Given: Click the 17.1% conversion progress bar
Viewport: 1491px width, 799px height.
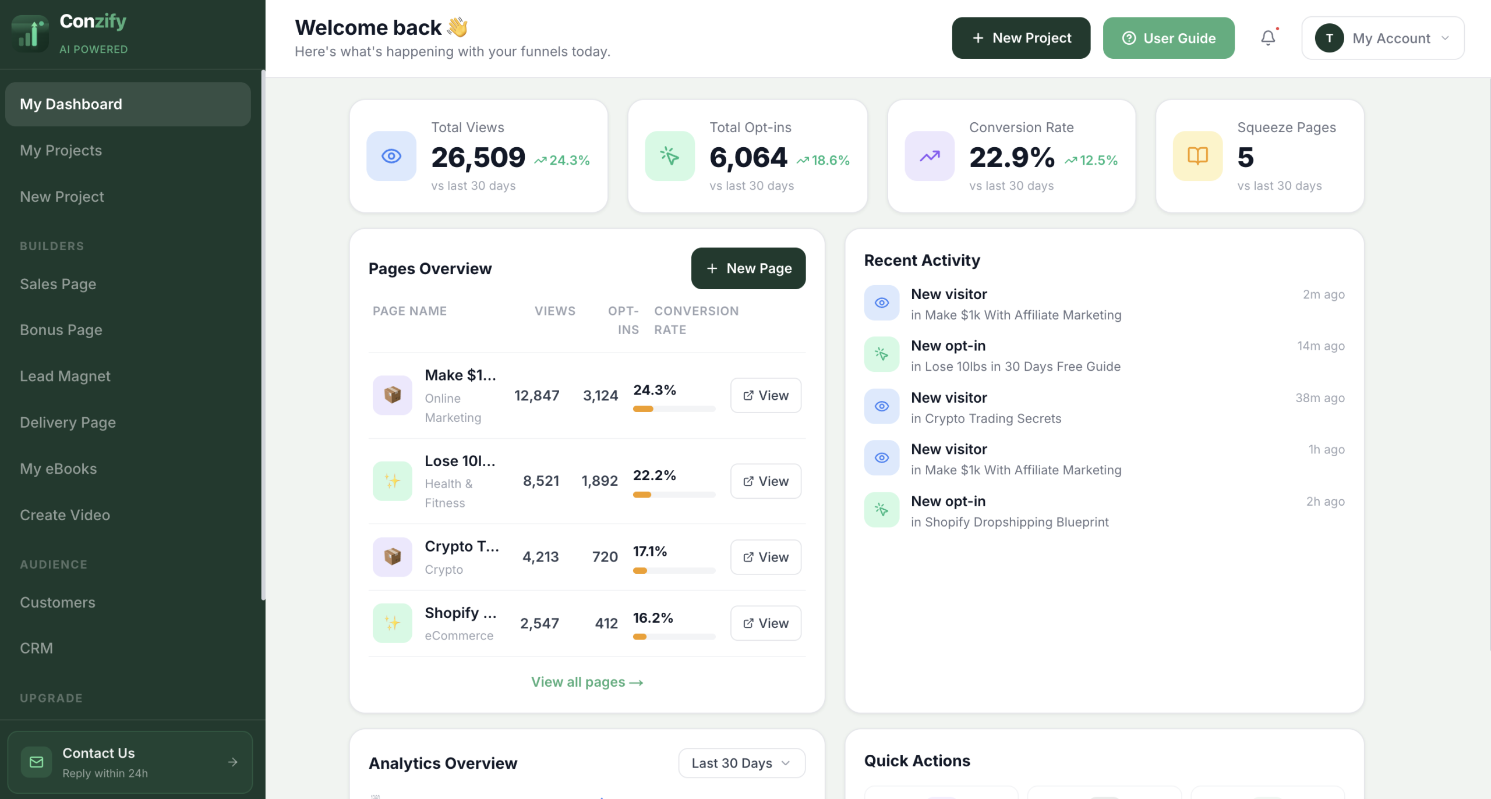Looking at the screenshot, I should point(674,571).
